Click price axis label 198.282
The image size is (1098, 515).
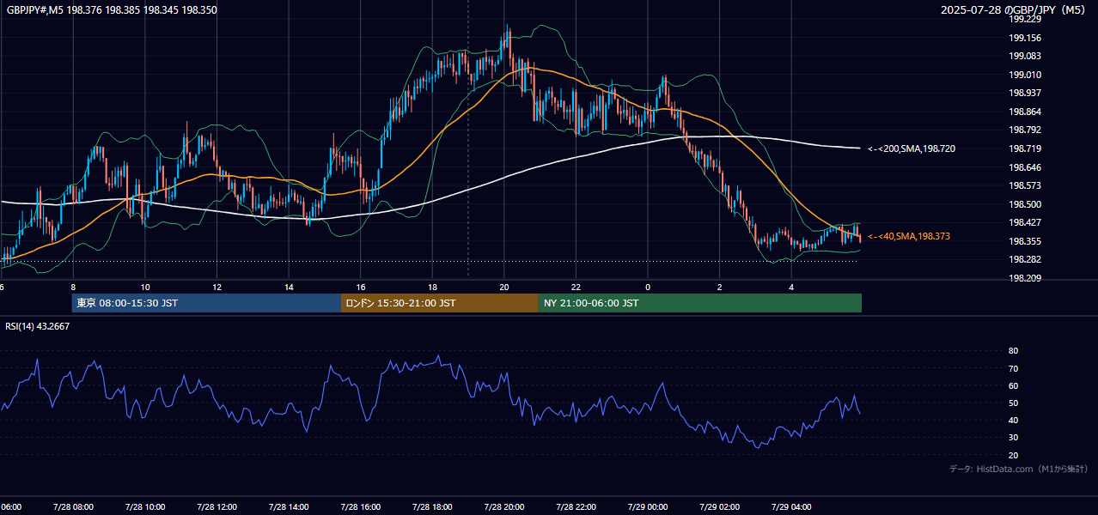1025,259
